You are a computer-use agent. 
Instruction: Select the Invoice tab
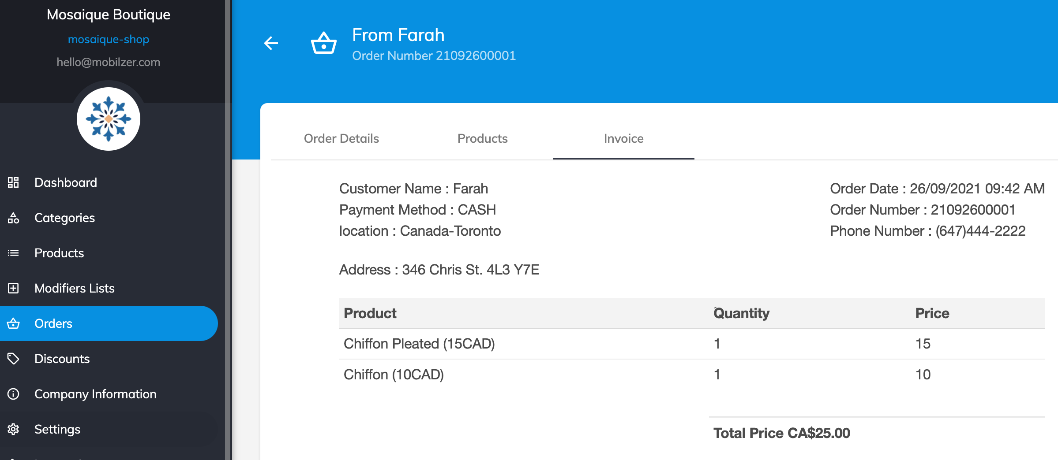click(624, 138)
